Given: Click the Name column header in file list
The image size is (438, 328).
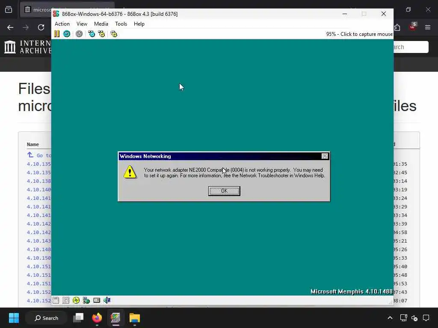Looking at the screenshot, I should point(33,144).
